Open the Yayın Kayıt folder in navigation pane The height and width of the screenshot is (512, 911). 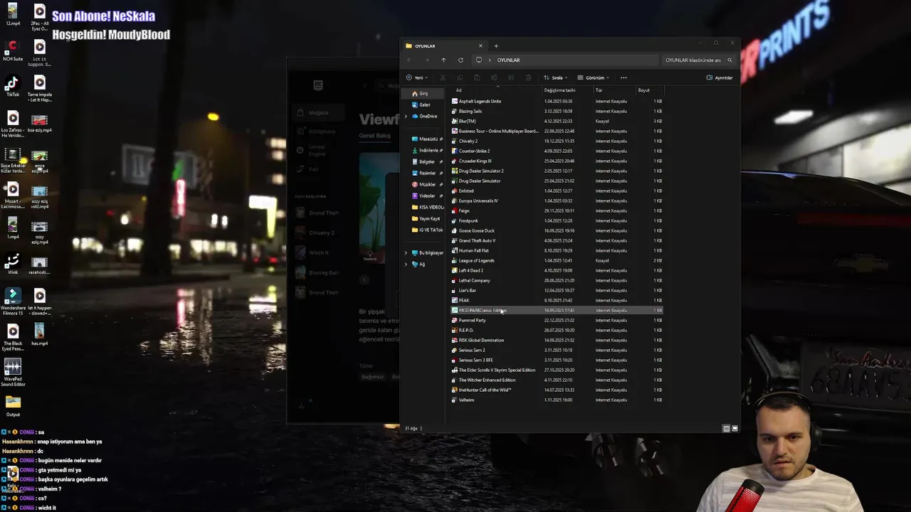427,218
